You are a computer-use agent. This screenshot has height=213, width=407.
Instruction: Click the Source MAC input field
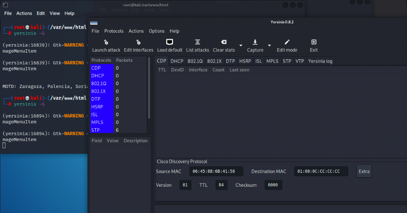[216, 171]
